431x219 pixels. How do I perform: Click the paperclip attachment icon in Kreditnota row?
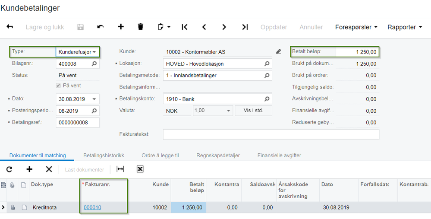pyautogui.click(x=13, y=207)
